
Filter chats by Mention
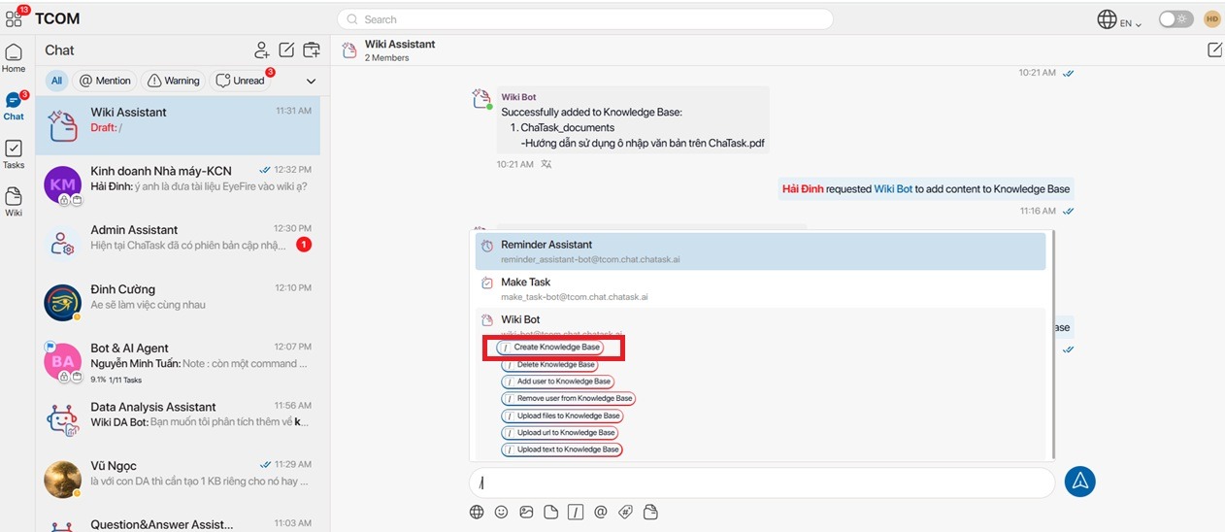[x=106, y=81]
